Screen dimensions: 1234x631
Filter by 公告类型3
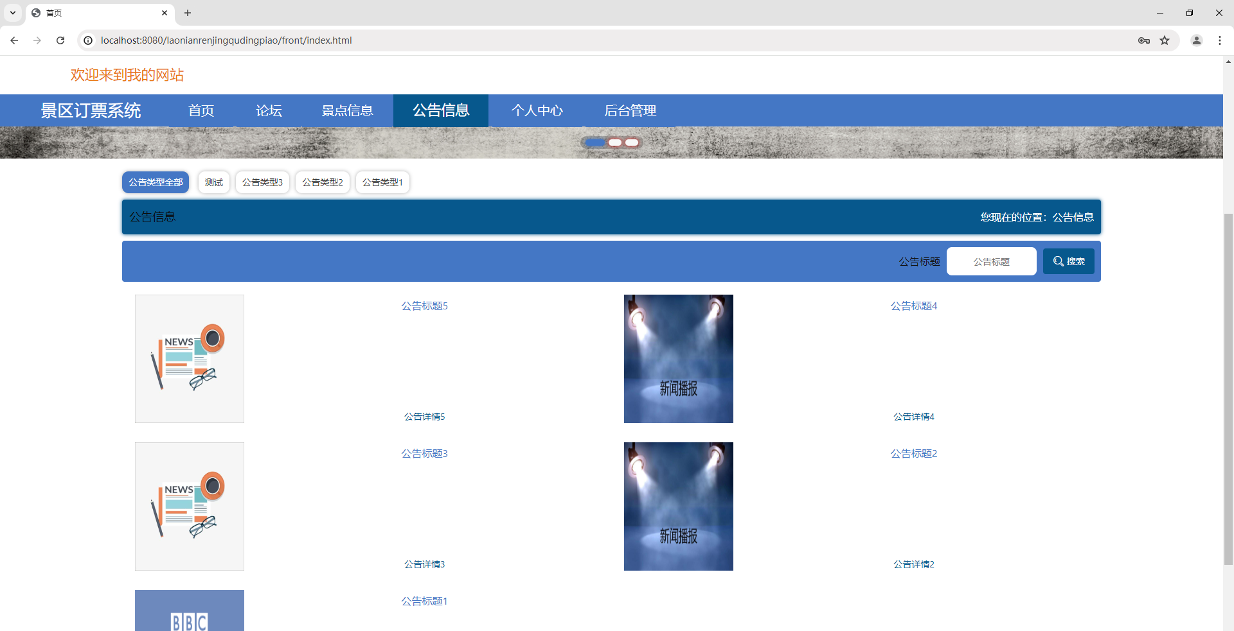[262, 182]
